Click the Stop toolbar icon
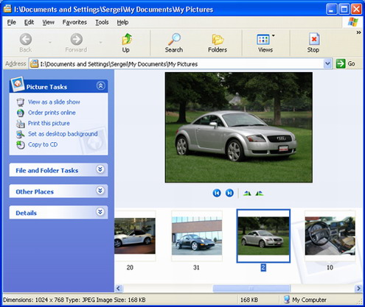 pyautogui.click(x=313, y=43)
